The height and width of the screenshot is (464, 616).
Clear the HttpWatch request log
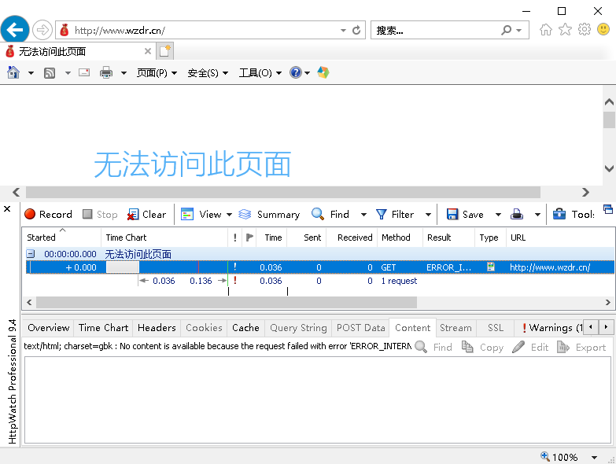[x=146, y=214]
